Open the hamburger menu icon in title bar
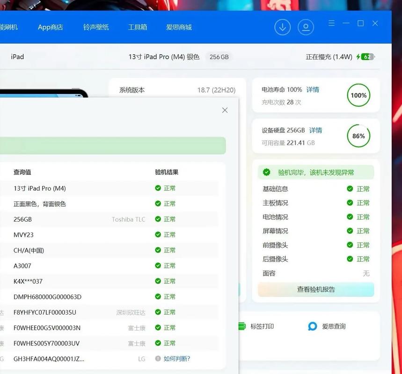The image size is (402, 374). (331, 23)
